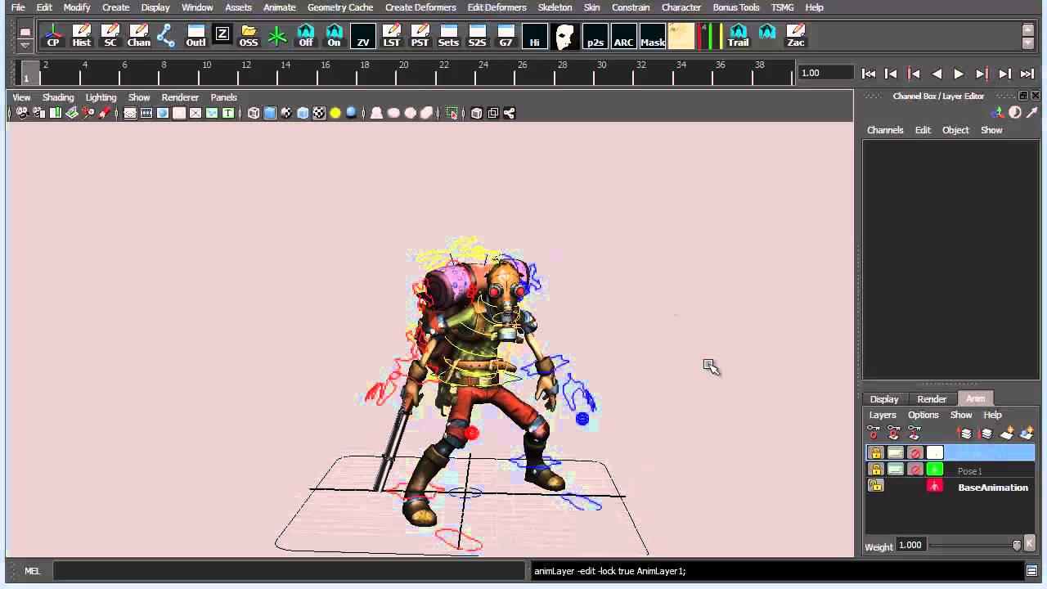Open the Skeleton menu
The image size is (1047, 589).
coord(555,7)
